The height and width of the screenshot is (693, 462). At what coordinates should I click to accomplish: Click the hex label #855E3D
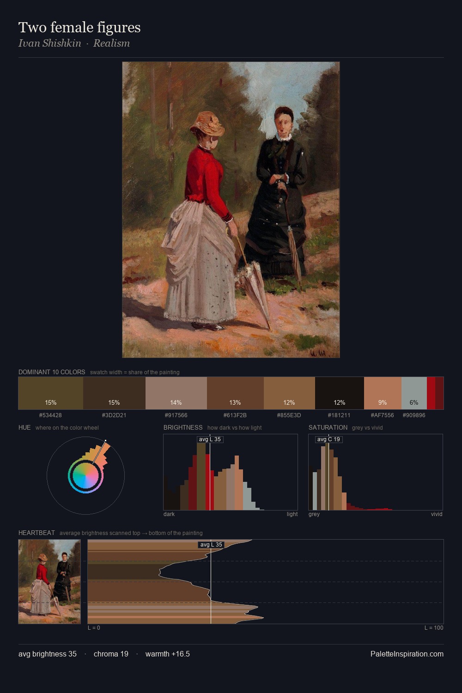tap(289, 415)
